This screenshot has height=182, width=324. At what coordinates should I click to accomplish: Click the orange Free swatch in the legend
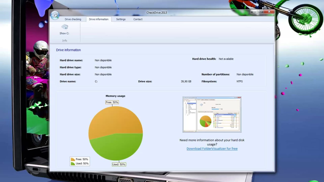[73, 160]
